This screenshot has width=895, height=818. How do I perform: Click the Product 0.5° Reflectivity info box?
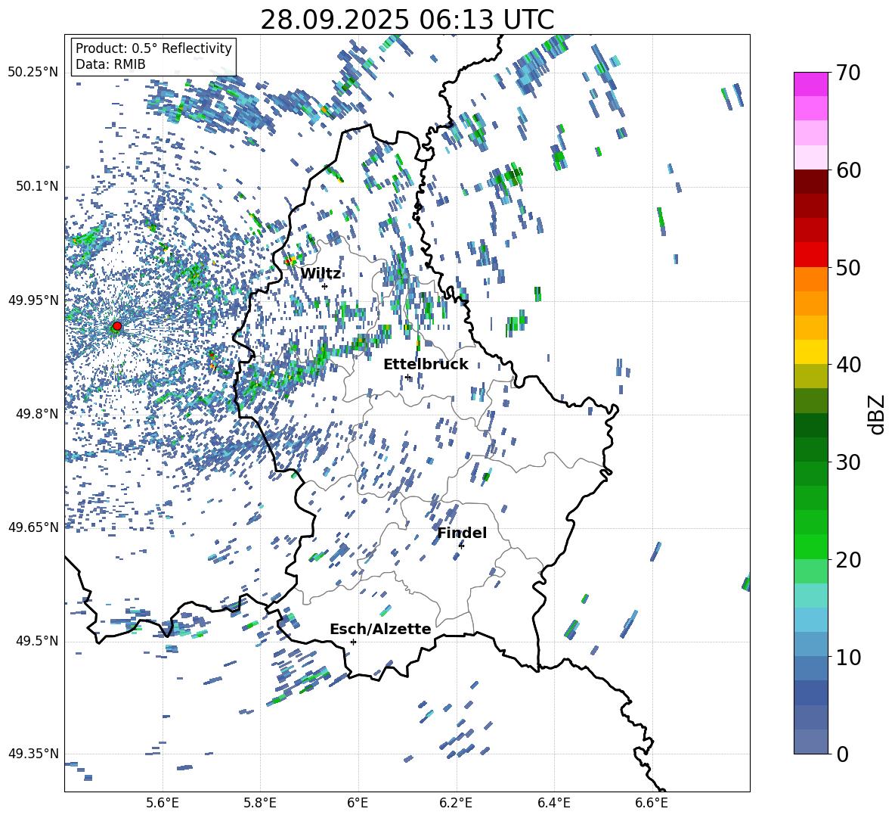(x=153, y=57)
